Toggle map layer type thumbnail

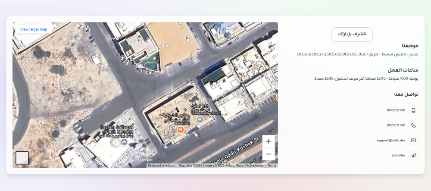tap(22, 158)
